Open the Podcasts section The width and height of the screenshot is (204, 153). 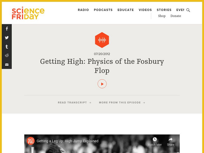click(x=103, y=10)
